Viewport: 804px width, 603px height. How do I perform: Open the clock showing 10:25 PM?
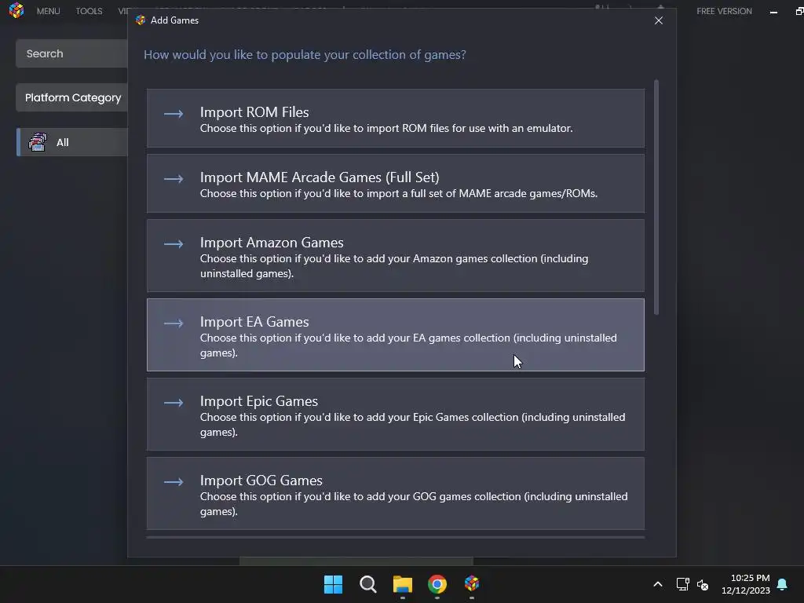(x=746, y=584)
